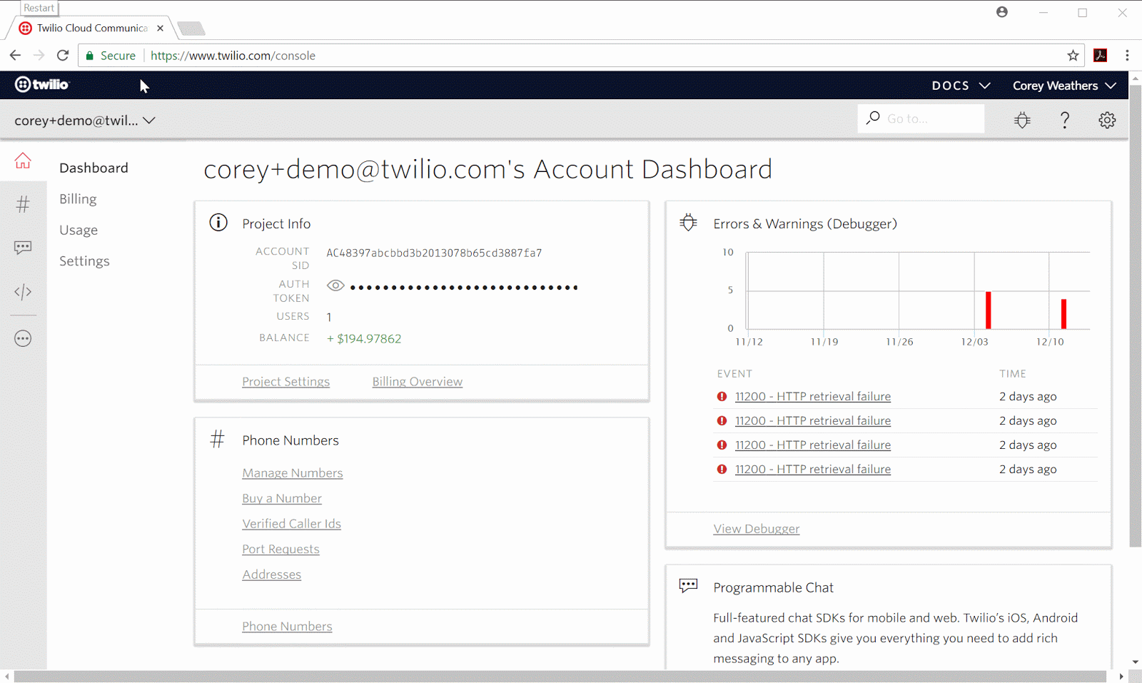Open the home dashboard sidebar icon

[x=23, y=161]
